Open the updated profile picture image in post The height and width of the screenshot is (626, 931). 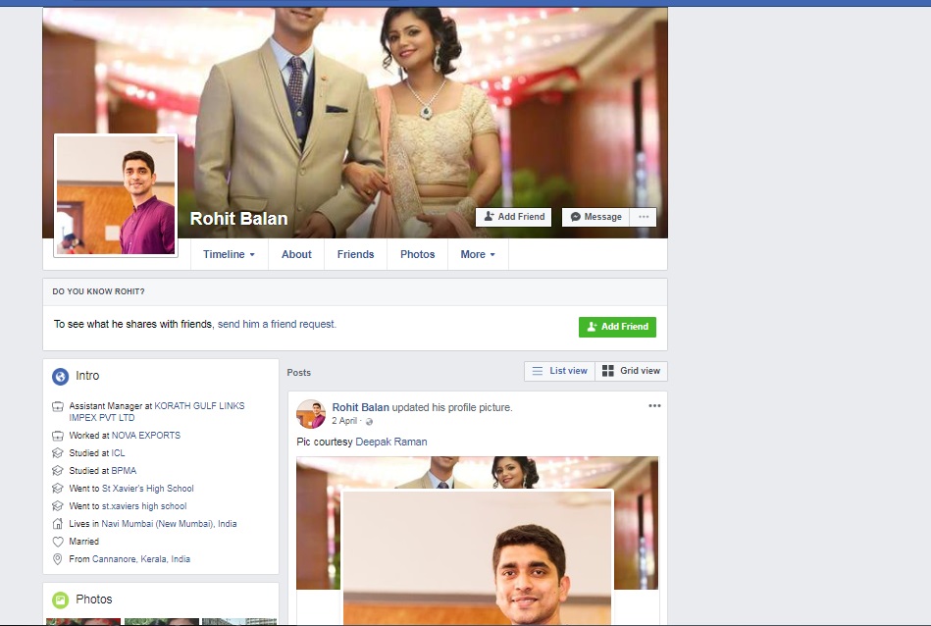point(478,557)
